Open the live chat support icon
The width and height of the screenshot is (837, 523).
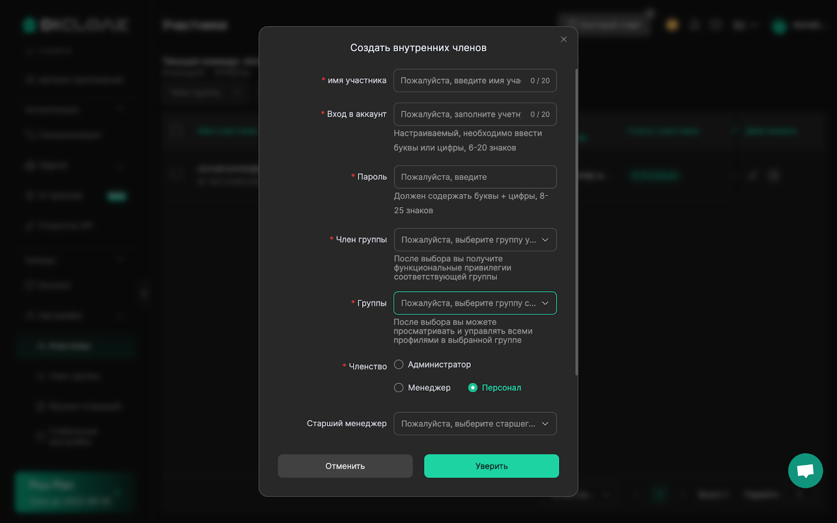coord(805,471)
